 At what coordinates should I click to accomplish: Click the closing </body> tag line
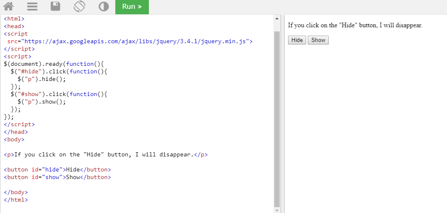[16, 192]
